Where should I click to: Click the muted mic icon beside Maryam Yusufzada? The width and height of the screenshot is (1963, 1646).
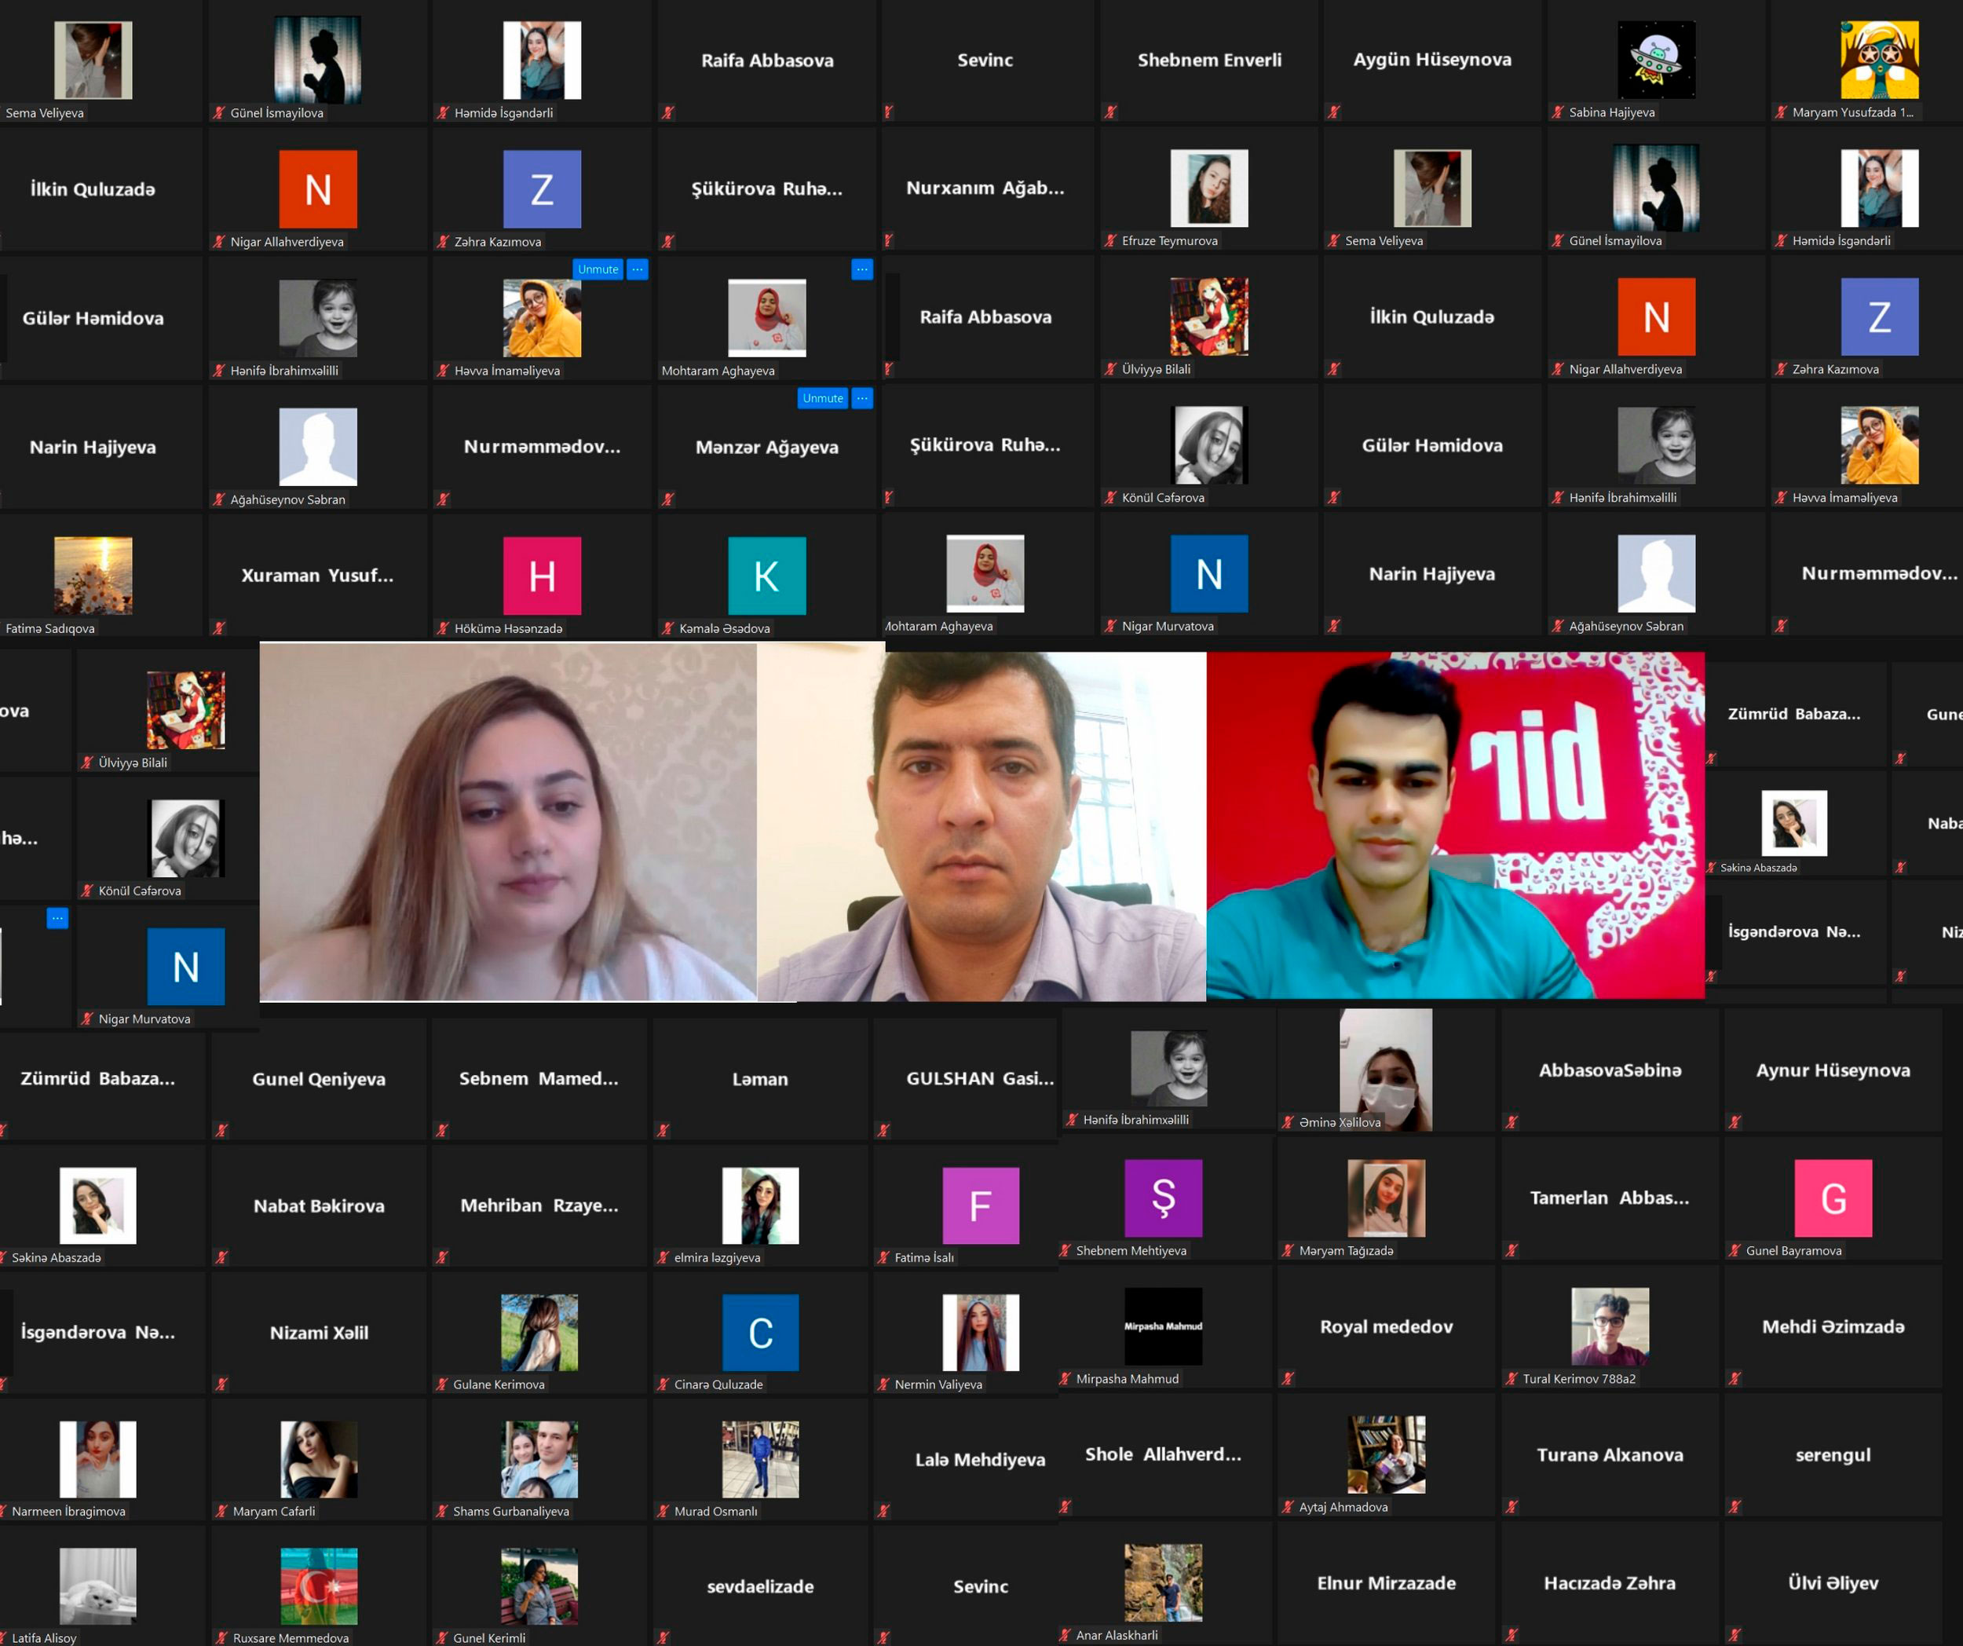click(1781, 112)
